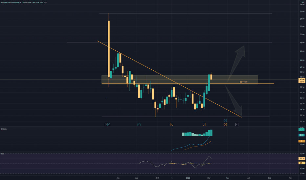The height and width of the screenshot is (180, 306).
Task: Click the RETEST text annotation
Action: [243, 82]
